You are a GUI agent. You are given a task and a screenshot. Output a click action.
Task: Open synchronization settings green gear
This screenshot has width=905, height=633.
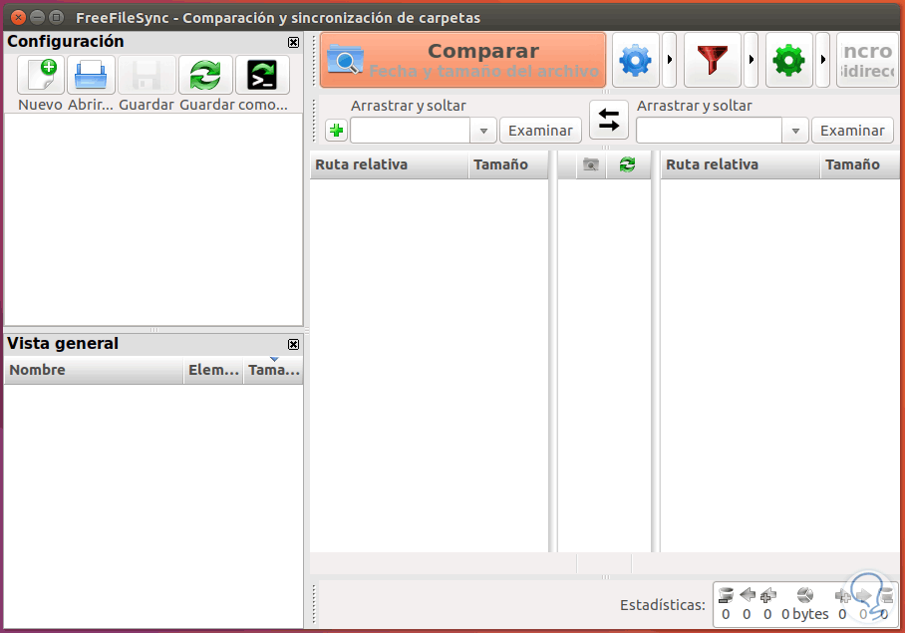789,60
